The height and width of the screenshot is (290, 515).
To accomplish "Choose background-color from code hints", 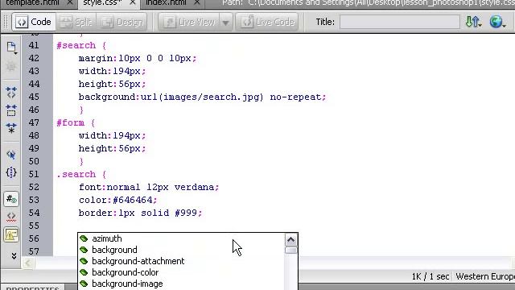I will point(126,272).
